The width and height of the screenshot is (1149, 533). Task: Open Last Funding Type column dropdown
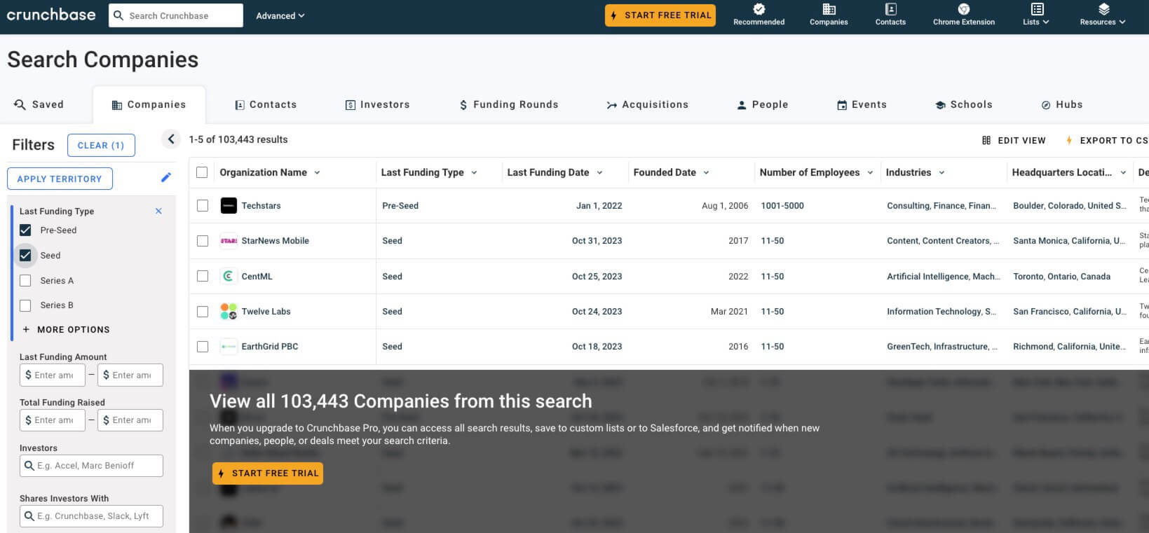474,172
